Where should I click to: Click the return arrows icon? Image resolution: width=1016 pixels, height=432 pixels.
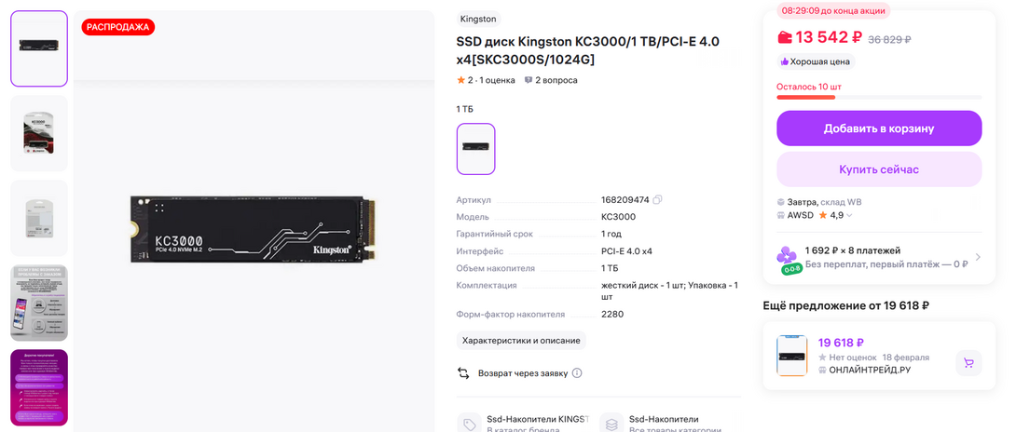[x=463, y=373]
